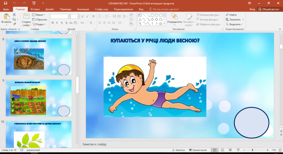Switch to slide sorter view in the status bar
This screenshot has width=283, height=154.
point(222,150)
